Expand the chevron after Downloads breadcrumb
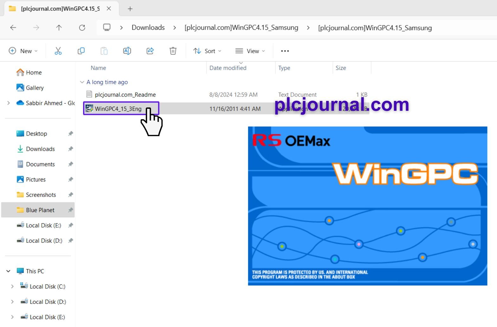This screenshot has width=497, height=327. click(x=175, y=28)
